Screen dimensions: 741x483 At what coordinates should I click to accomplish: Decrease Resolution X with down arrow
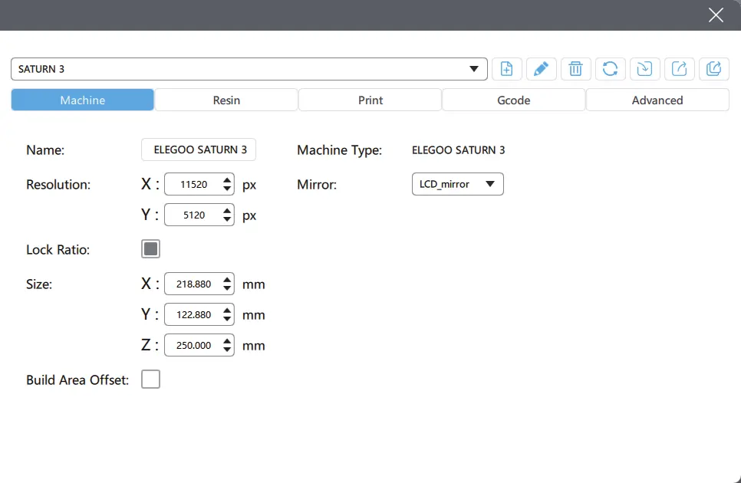coord(227,189)
